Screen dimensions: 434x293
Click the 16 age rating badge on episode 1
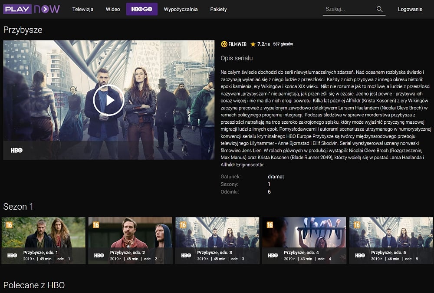click(9, 225)
